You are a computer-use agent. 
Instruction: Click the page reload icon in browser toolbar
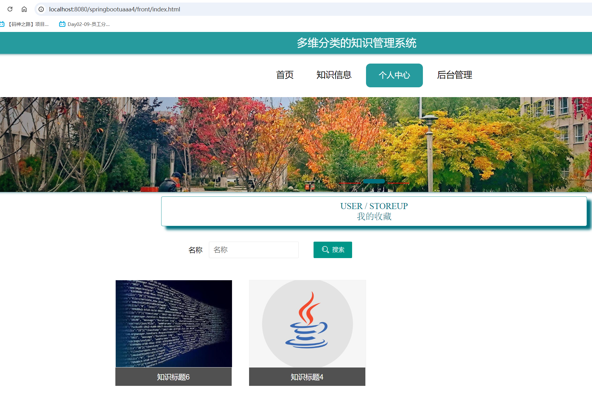(9, 9)
